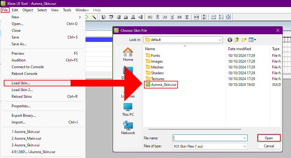
Task: Click the align right edges toolbar icon
Action: coord(118,17)
